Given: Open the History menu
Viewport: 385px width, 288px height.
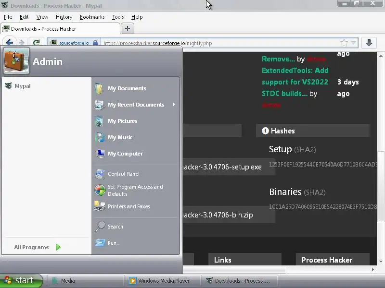Looking at the screenshot, I should [x=64, y=17].
